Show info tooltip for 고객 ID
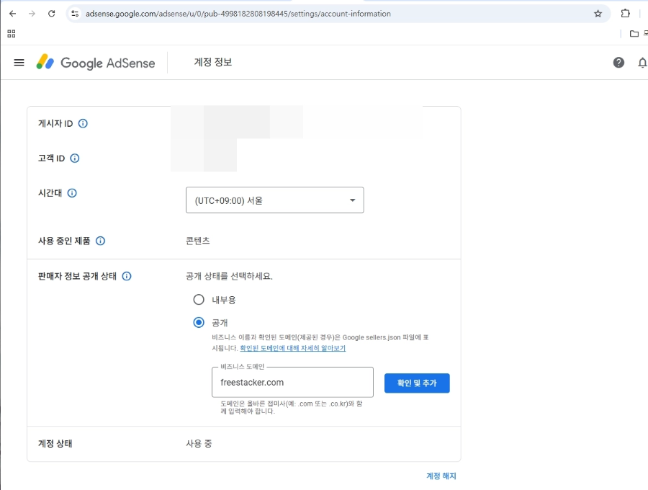Viewport: 648px width, 490px height. click(x=75, y=158)
